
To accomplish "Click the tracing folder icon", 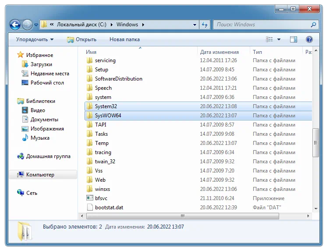I will (x=90, y=152).
